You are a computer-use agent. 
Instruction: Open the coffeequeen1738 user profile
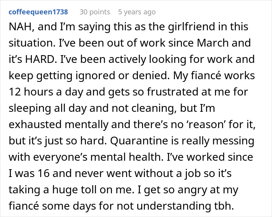point(37,12)
